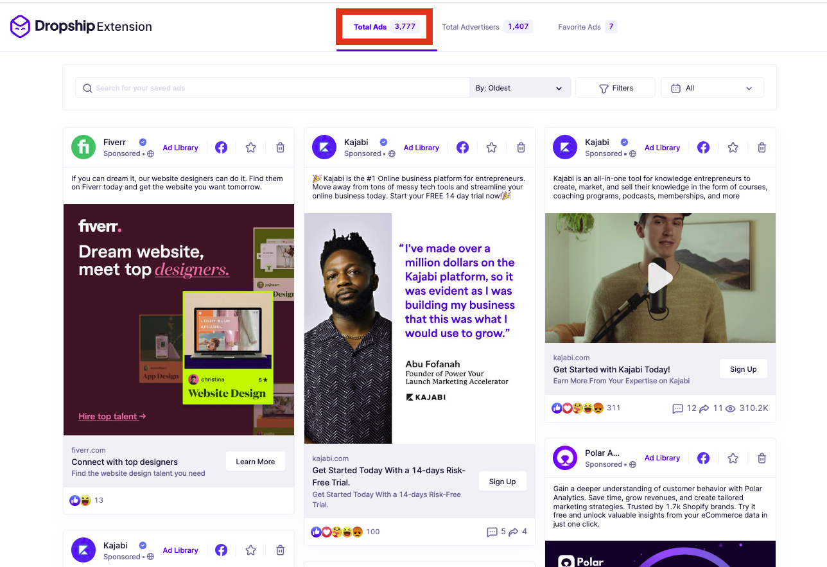Click inside the saved ads search field

pyautogui.click(x=270, y=87)
